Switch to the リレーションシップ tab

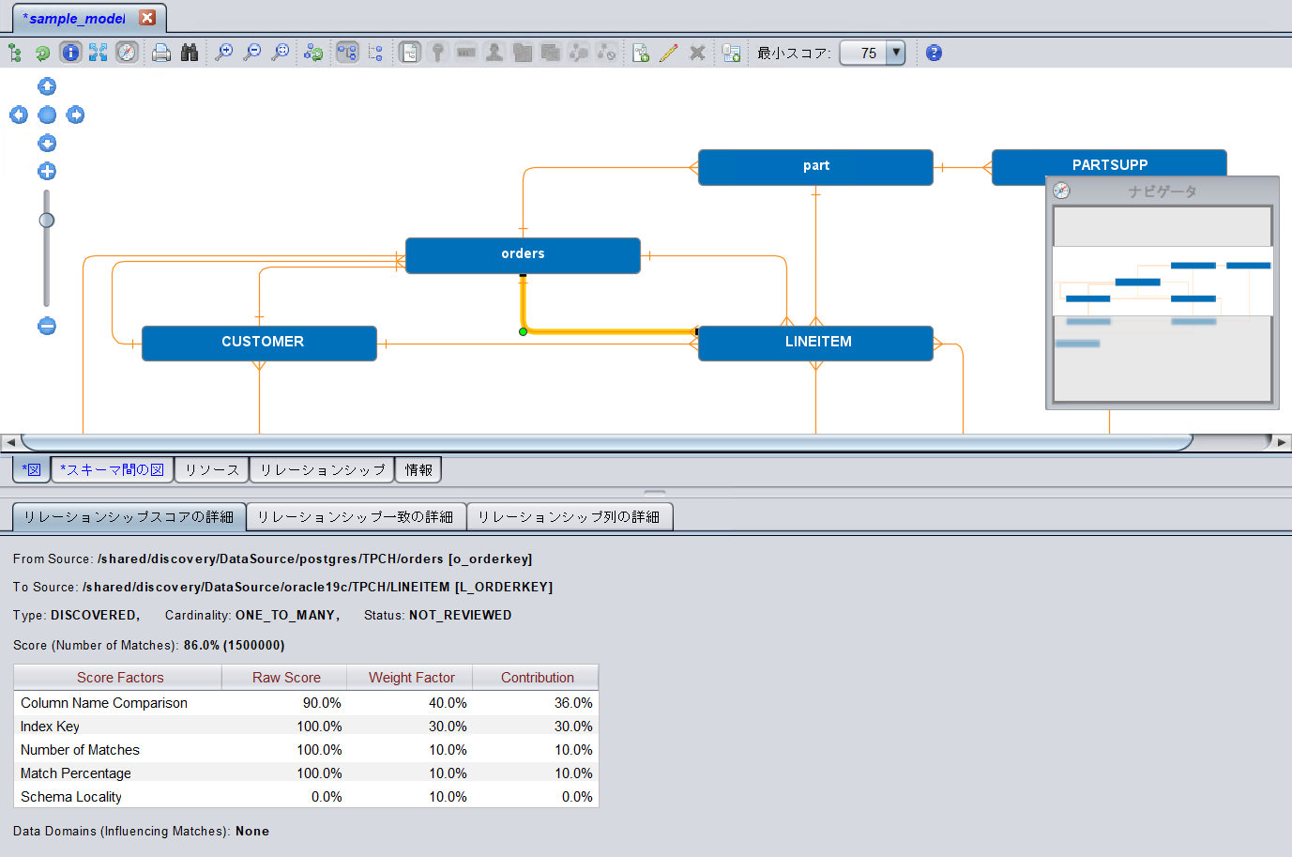coord(322,469)
